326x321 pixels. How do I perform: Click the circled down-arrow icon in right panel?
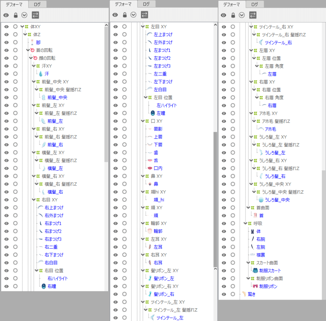(242, 15)
